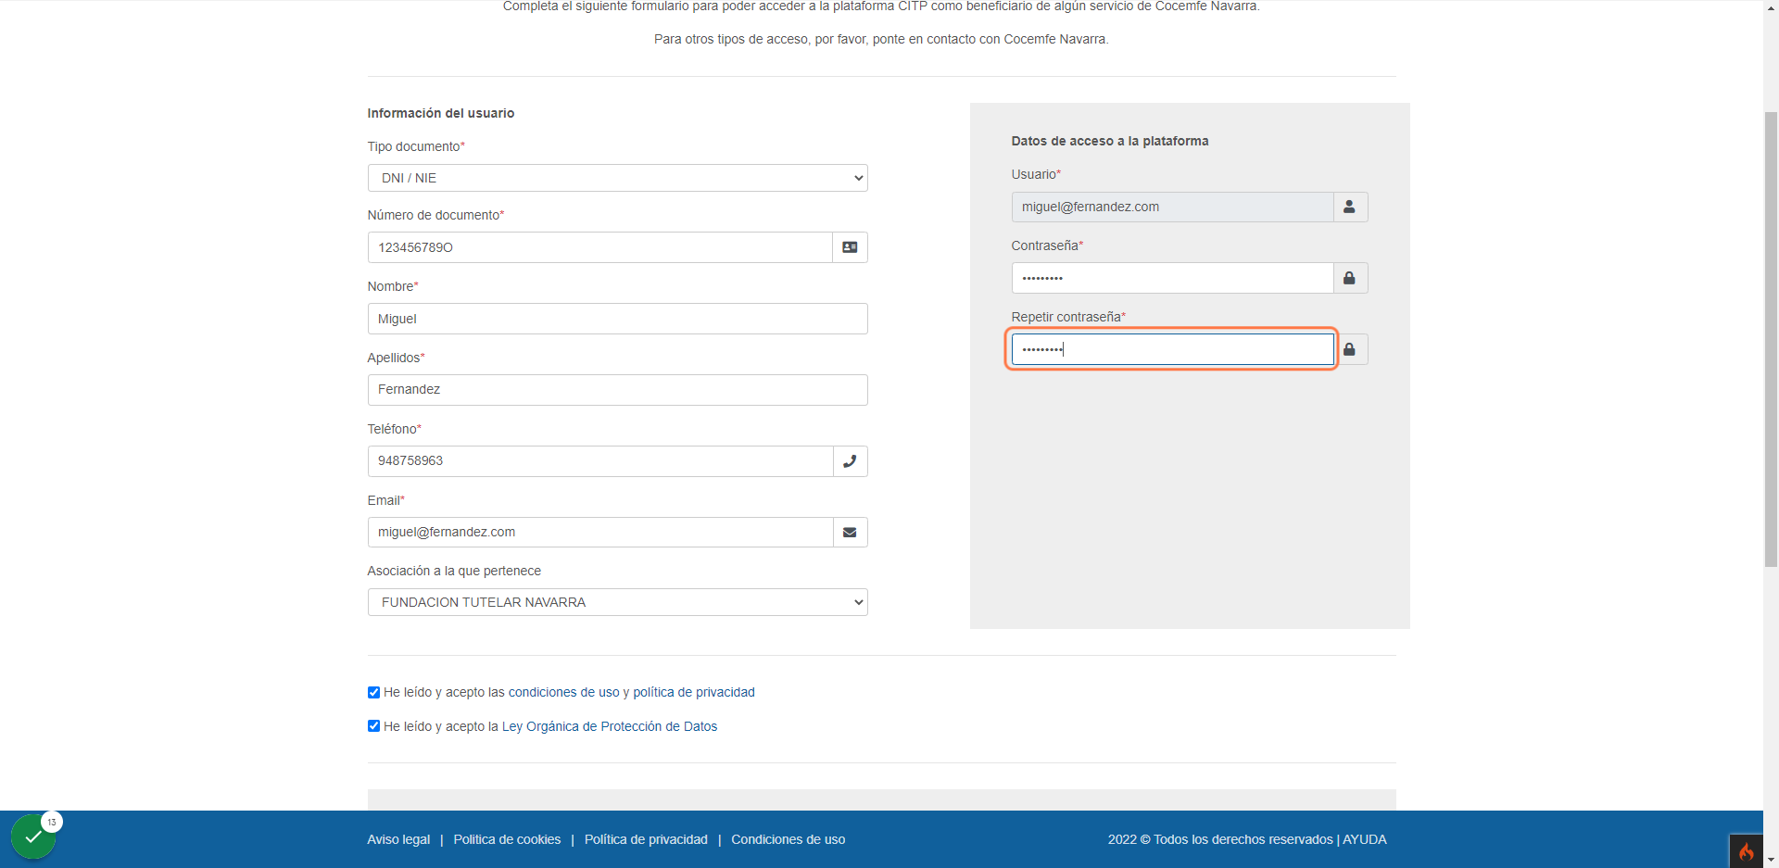Click the Apellidos input field
The width and height of the screenshot is (1779, 868).
click(617, 390)
